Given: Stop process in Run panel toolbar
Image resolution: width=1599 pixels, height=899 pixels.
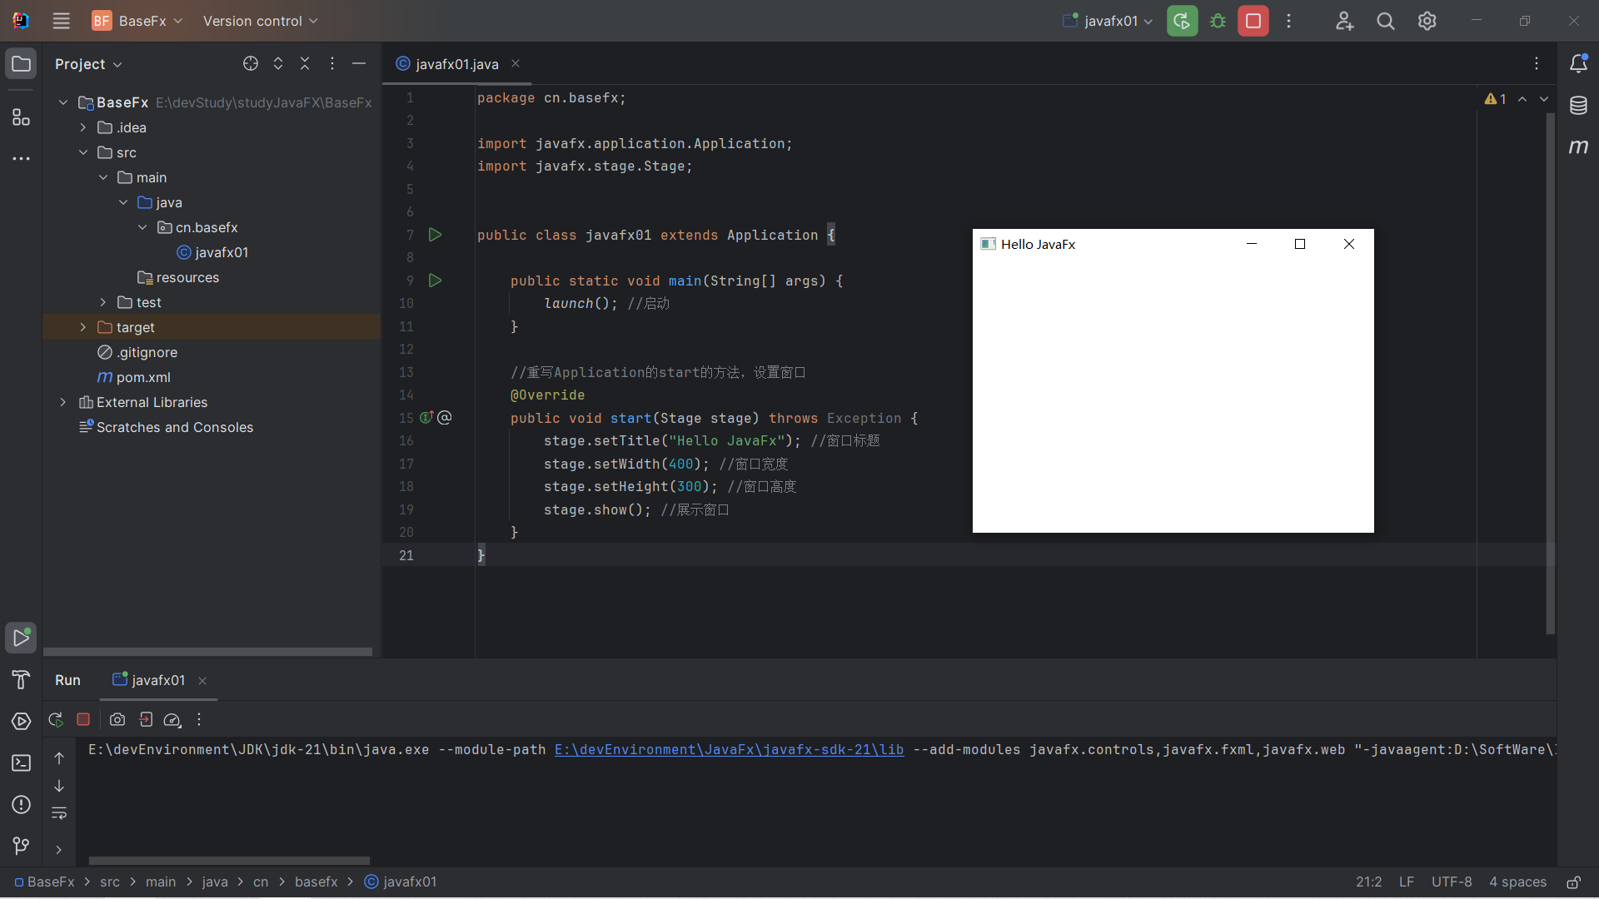Looking at the screenshot, I should click(x=83, y=719).
